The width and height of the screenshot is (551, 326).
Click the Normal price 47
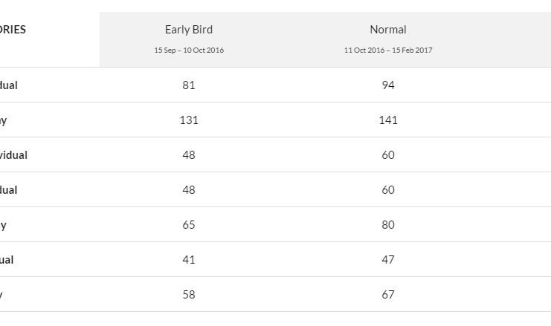[388, 260]
